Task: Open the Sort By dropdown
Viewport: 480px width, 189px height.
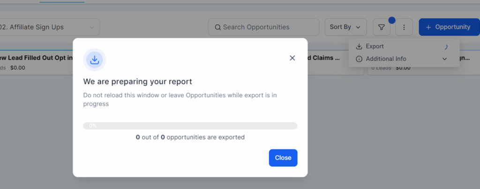Action: 345,27
